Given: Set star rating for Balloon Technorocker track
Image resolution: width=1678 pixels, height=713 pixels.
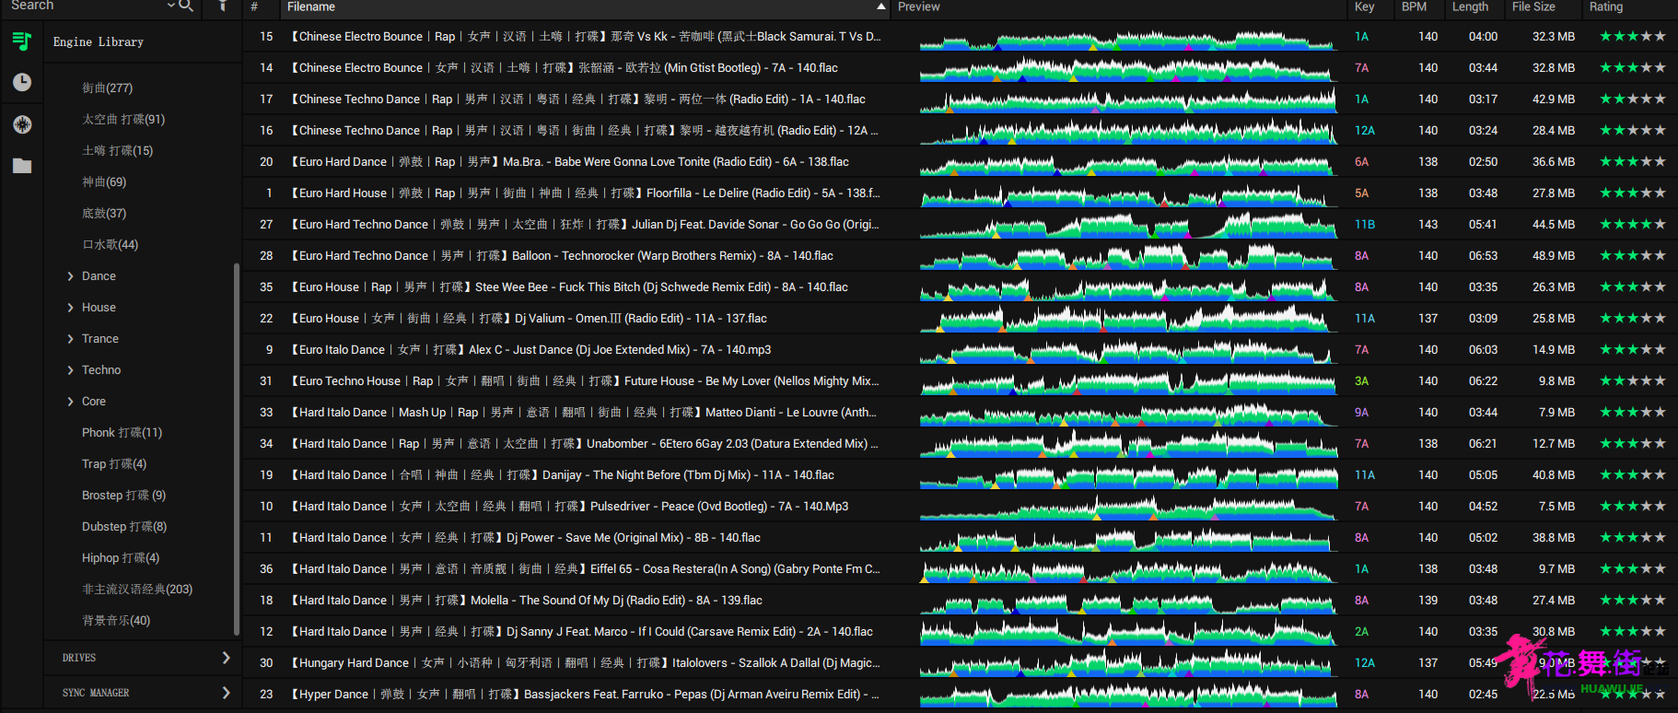Looking at the screenshot, I should (1633, 256).
